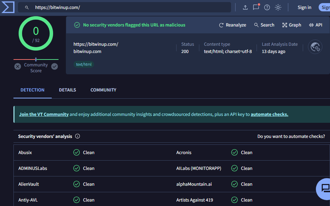Screen dimensions: 330x206
Task: Select the alphaMountain.ai vendor name
Action: coord(194,184)
